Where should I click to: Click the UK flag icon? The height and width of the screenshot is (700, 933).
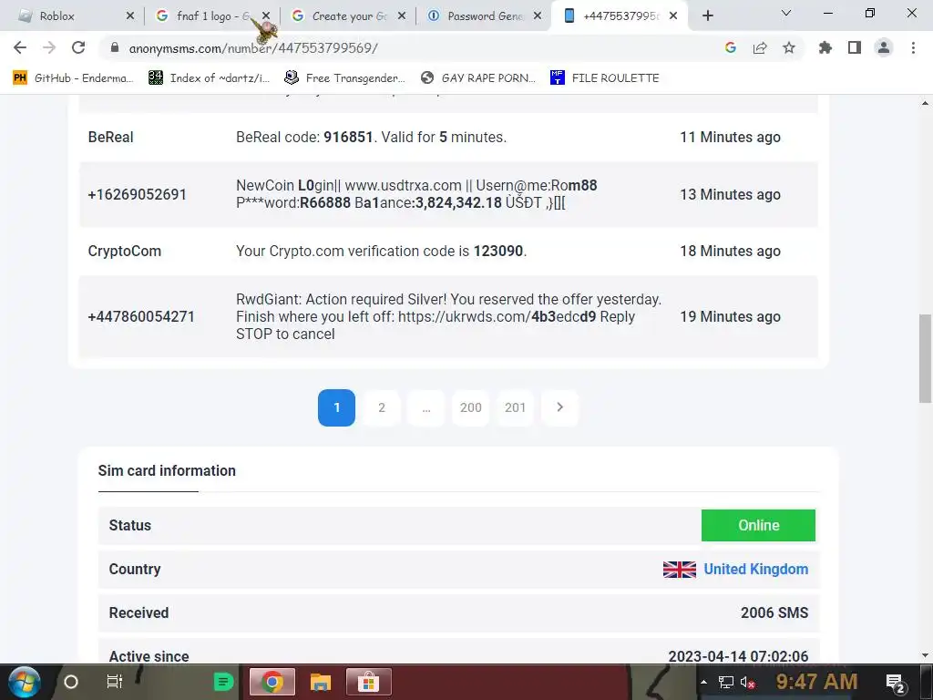point(680,570)
